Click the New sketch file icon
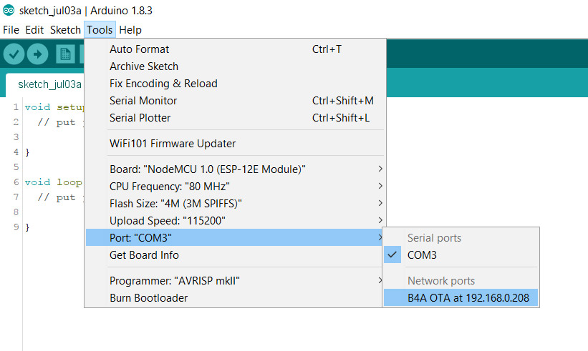The image size is (588, 351). pos(66,54)
